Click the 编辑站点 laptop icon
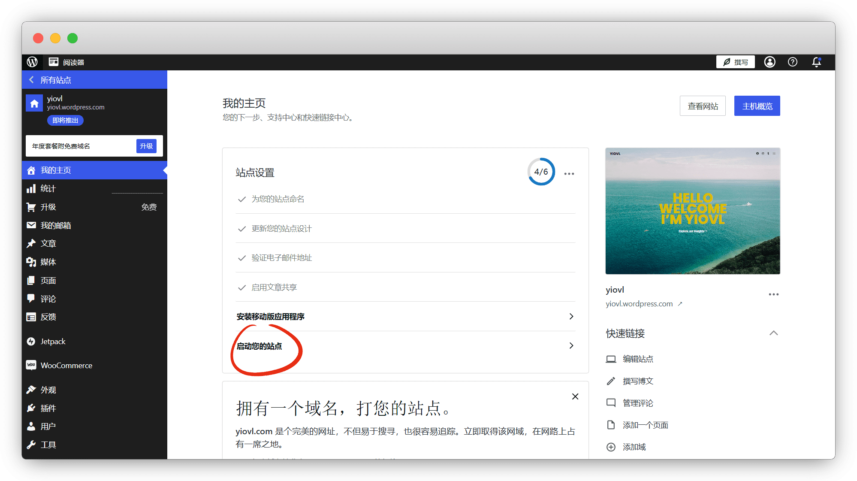Viewport: 857px width, 481px height. click(611, 359)
